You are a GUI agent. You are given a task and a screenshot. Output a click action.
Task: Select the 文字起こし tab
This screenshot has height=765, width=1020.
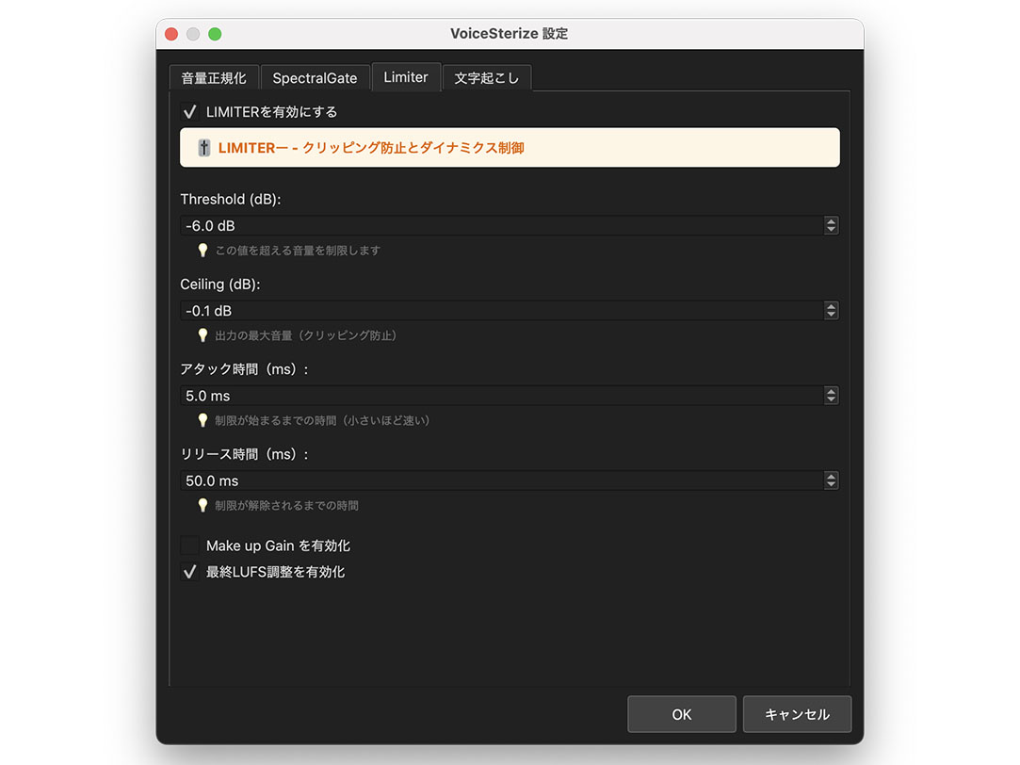(x=487, y=77)
